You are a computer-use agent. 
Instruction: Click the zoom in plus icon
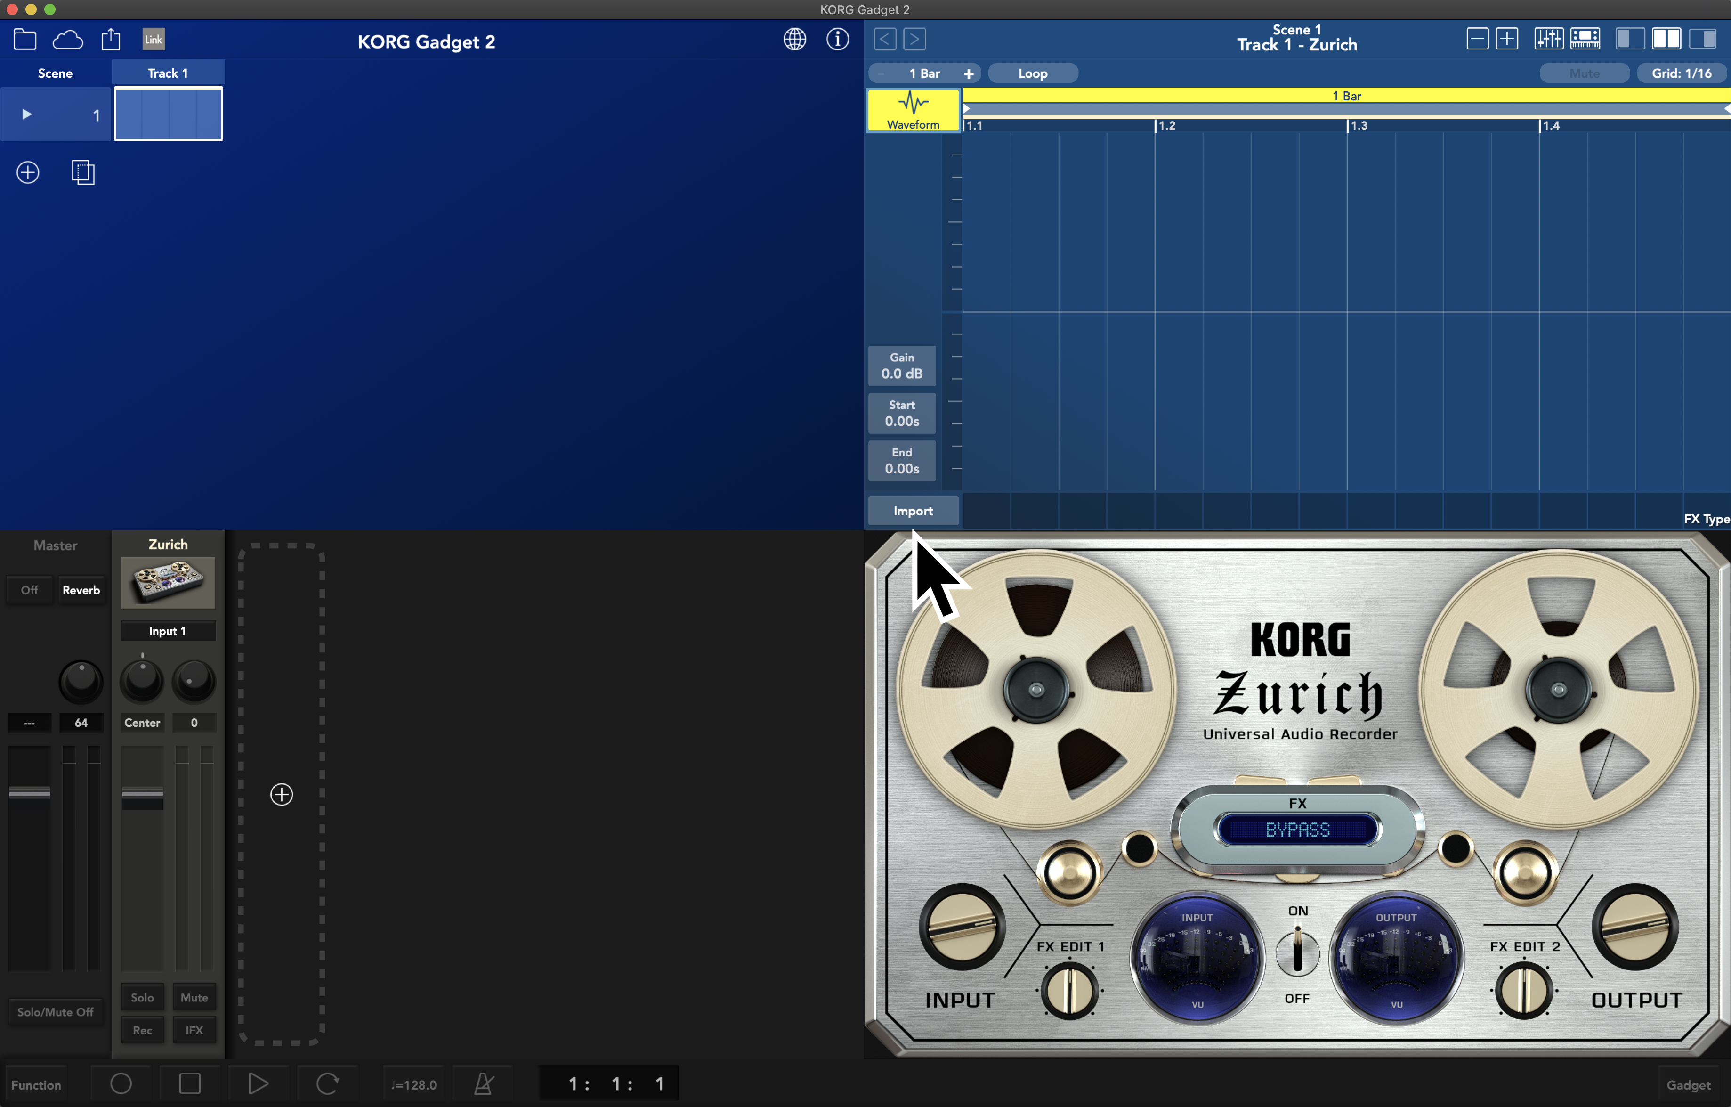click(1507, 39)
